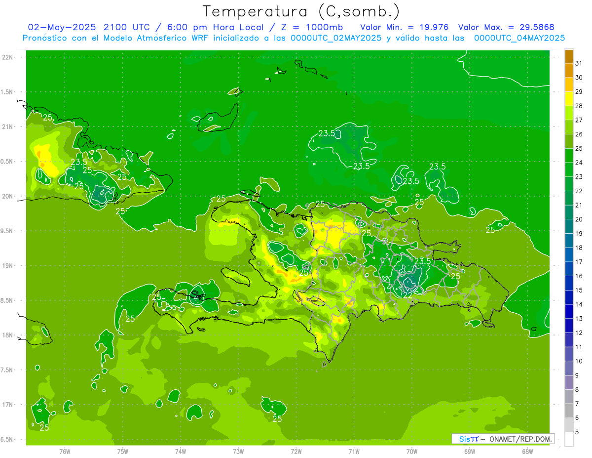Click the "5" color scale label
Image resolution: width=592 pixels, height=458 pixels.
coord(577,432)
